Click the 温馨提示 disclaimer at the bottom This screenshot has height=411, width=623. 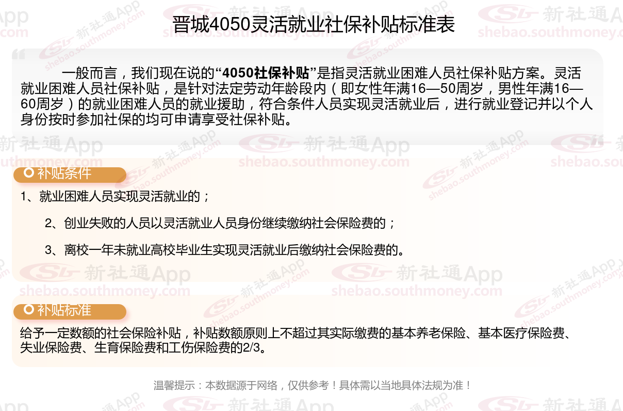313,385
